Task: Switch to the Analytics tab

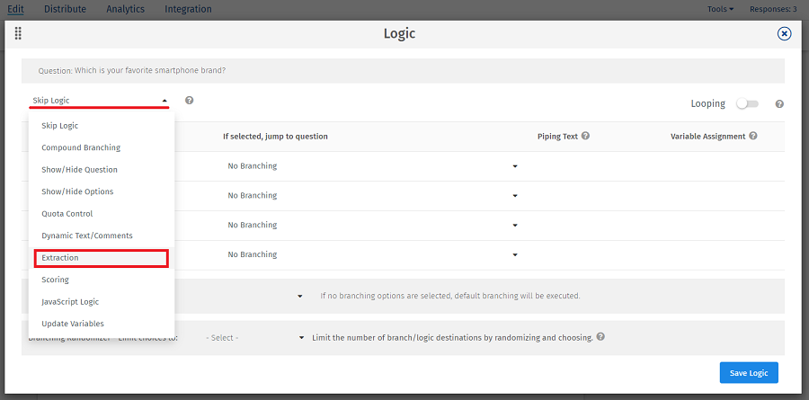Action: pyautogui.click(x=125, y=9)
